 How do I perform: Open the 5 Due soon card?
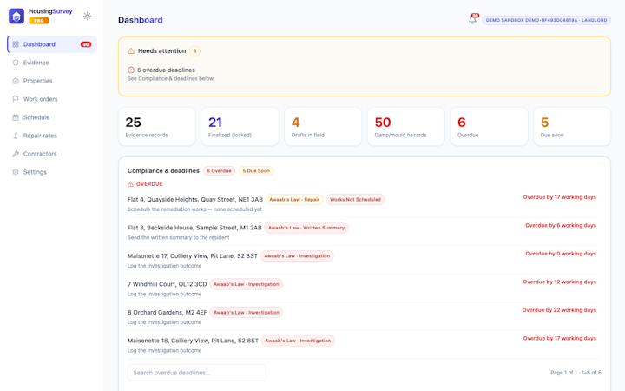pos(572,127)
